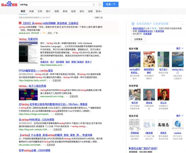Open the 更多 tab menu
Viewport: 186px width, 153px height.
tap(99, 11)
